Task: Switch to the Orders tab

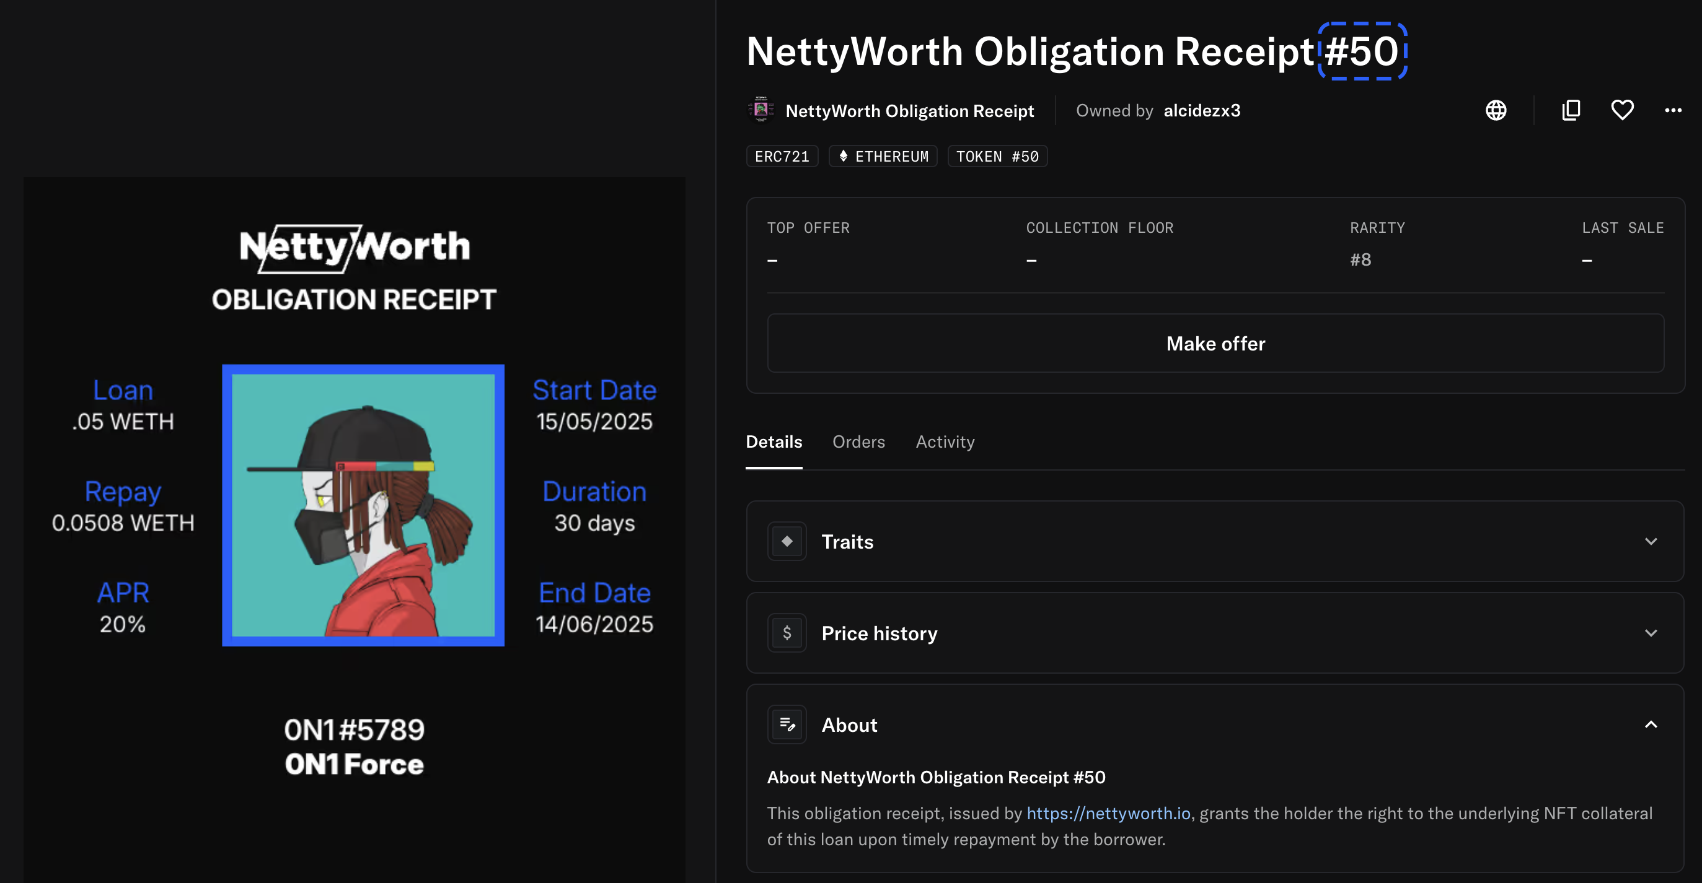Action: (858, 441)
